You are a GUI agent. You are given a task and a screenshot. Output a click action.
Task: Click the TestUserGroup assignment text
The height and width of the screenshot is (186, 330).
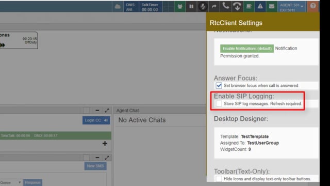click(x=263, y=143)
